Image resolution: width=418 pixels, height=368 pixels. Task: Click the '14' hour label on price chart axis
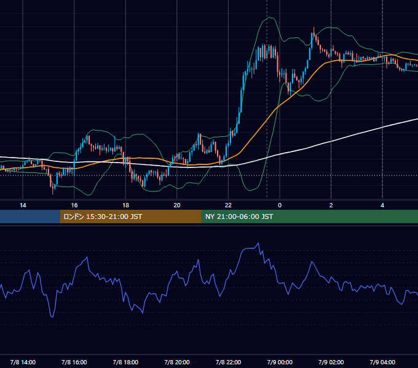coord(23,205)
